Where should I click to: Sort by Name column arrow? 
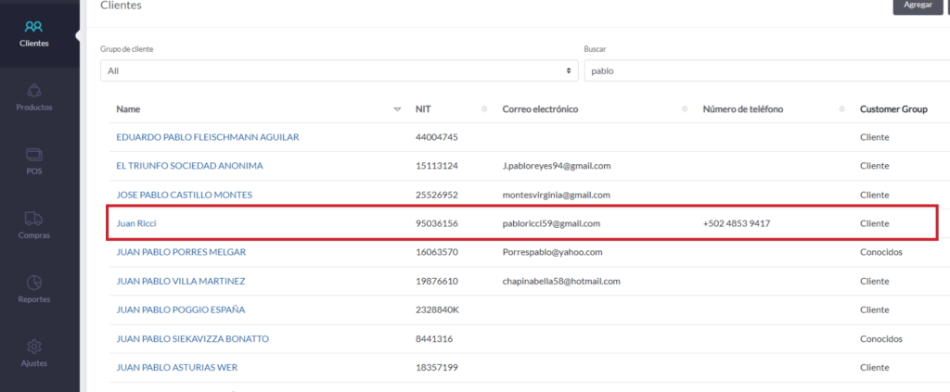click(397, 109)
